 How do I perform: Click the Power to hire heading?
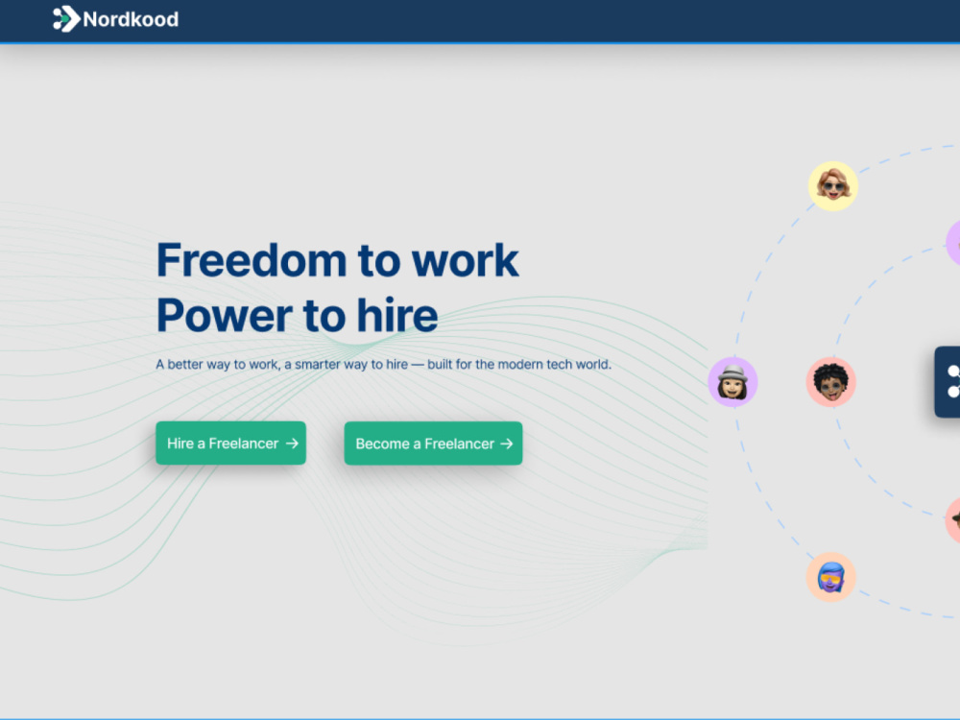pos(297,315)
